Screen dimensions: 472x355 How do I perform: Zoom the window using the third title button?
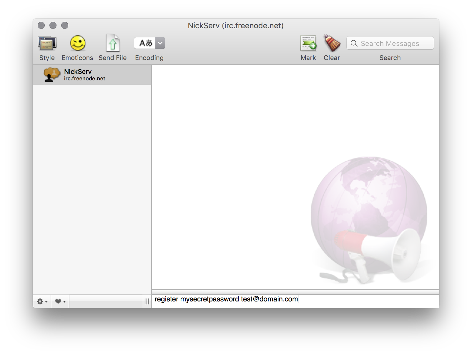click(65, 26)
